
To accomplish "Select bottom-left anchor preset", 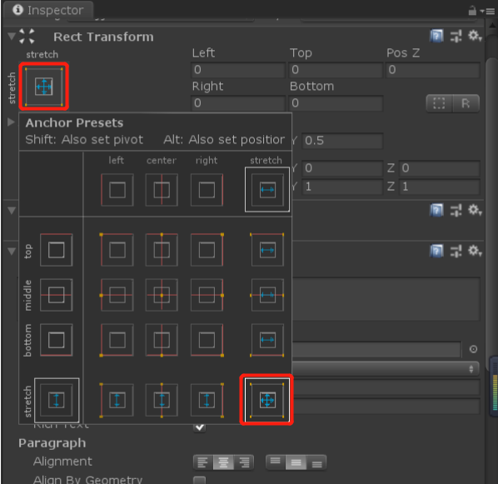I will point(117,340).
